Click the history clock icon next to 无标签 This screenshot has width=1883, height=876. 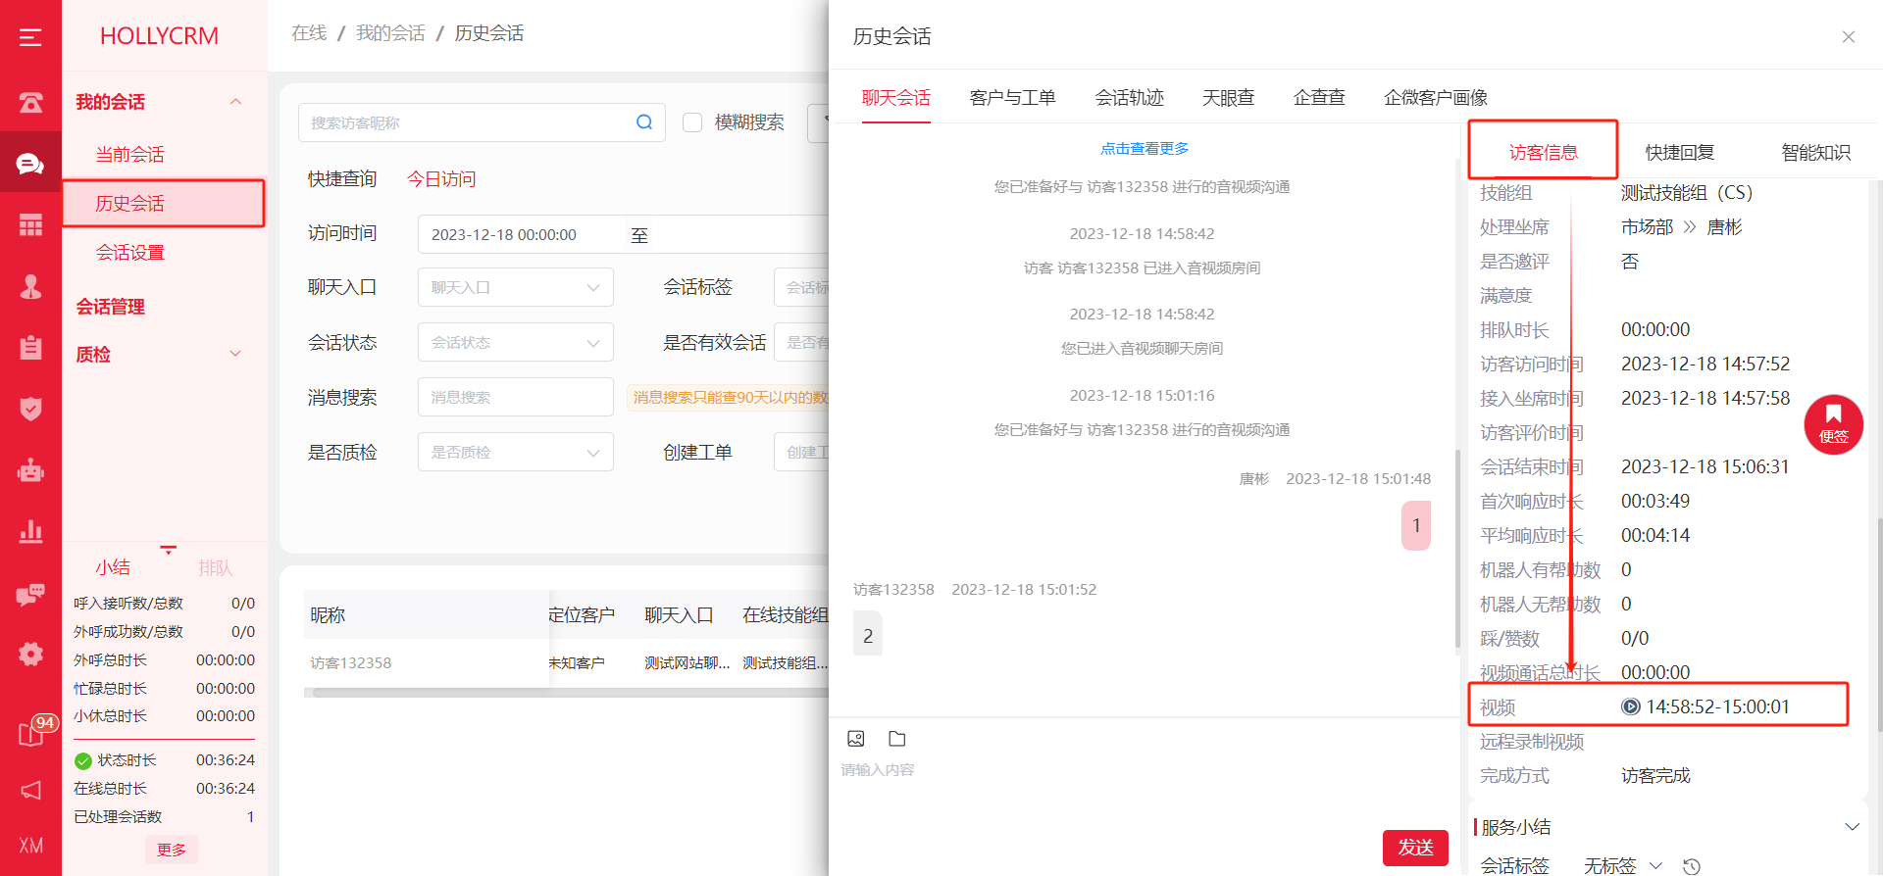(x=1691, y=866)
